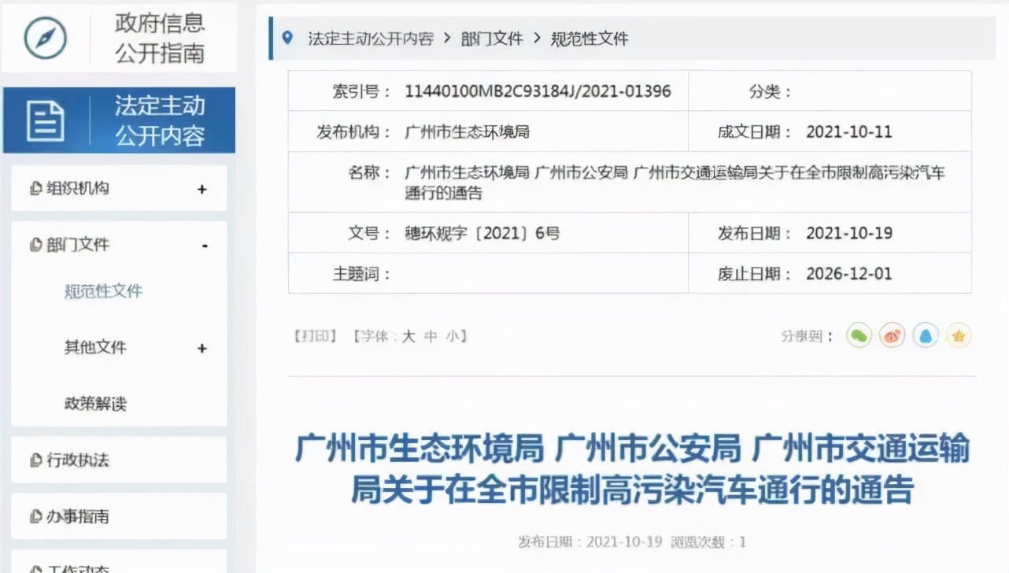Click the small icon before 行政执法
Image resolution: width=1009 pixels, height=573 pixels.
click(x=35, y=460)
